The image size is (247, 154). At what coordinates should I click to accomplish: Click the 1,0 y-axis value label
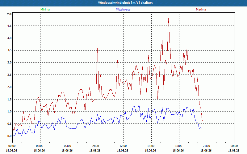point(10,111)
